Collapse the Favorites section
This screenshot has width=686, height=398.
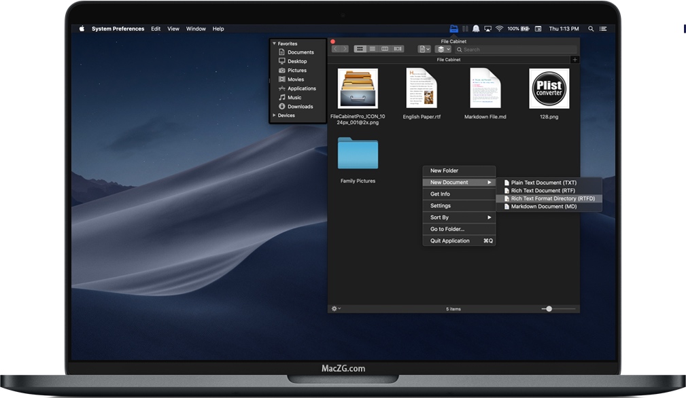click(x=275, y=43)
